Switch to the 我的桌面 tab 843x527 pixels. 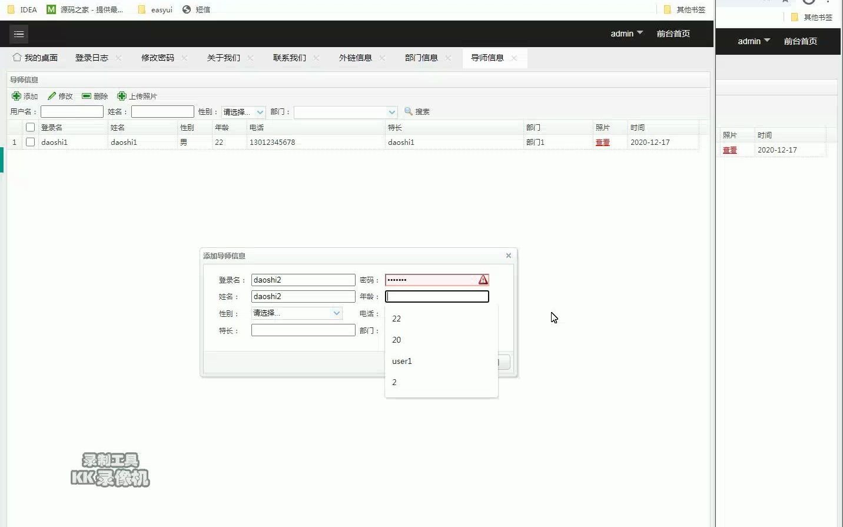click(35, 58)
